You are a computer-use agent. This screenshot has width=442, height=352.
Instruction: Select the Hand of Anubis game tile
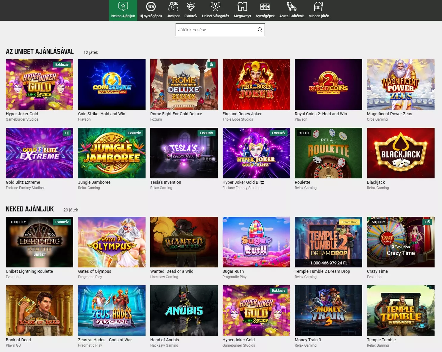pos(184,310)
